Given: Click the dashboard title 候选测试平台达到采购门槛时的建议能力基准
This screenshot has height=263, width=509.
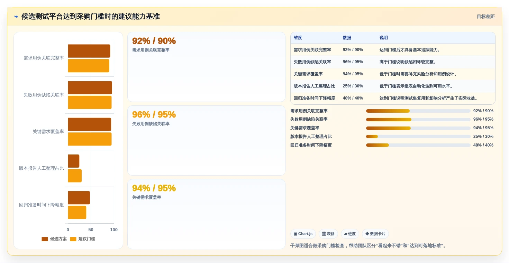Looking at the screenshot, I should 91,17.
